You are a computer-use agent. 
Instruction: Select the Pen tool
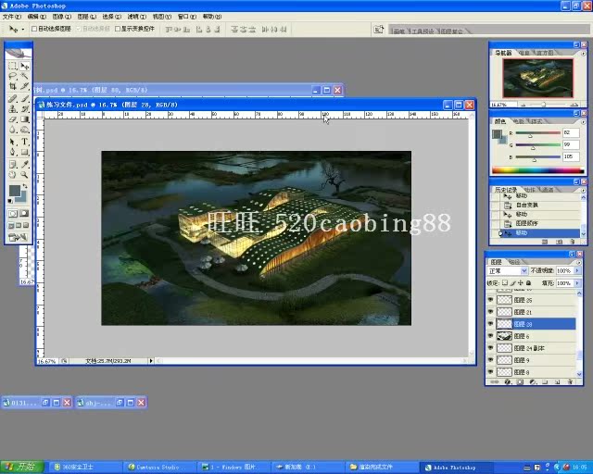(12, 152)
